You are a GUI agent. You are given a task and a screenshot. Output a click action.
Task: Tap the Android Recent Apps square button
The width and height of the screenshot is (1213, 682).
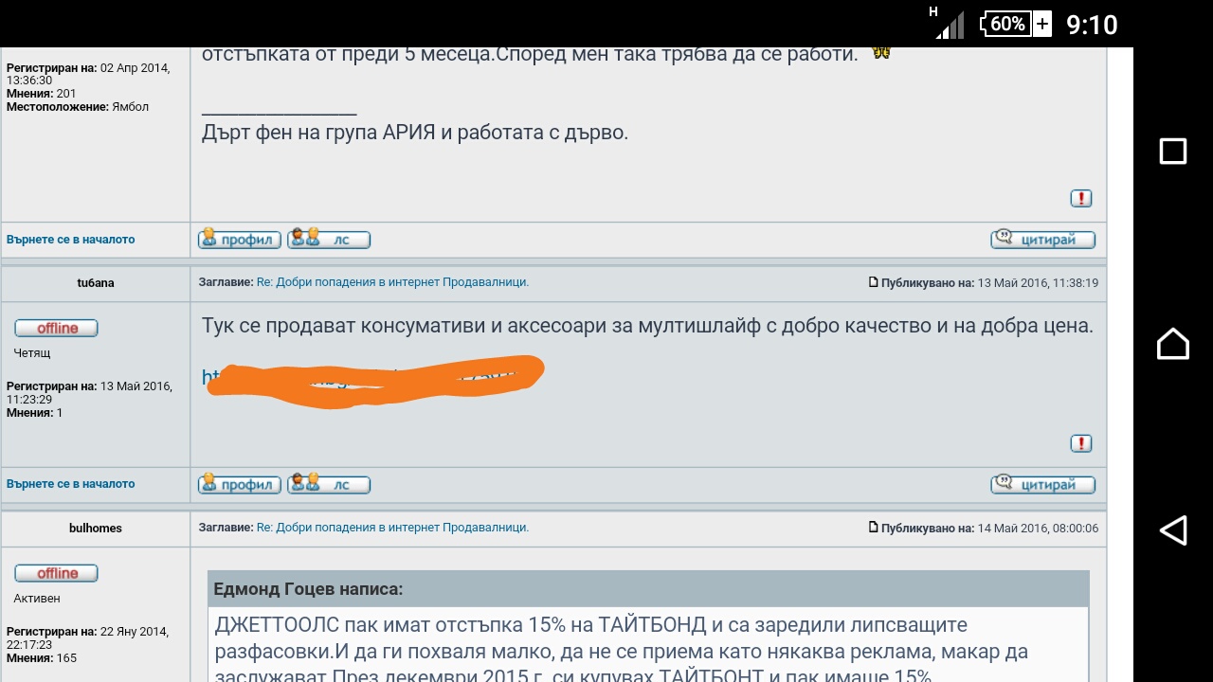1173,152
